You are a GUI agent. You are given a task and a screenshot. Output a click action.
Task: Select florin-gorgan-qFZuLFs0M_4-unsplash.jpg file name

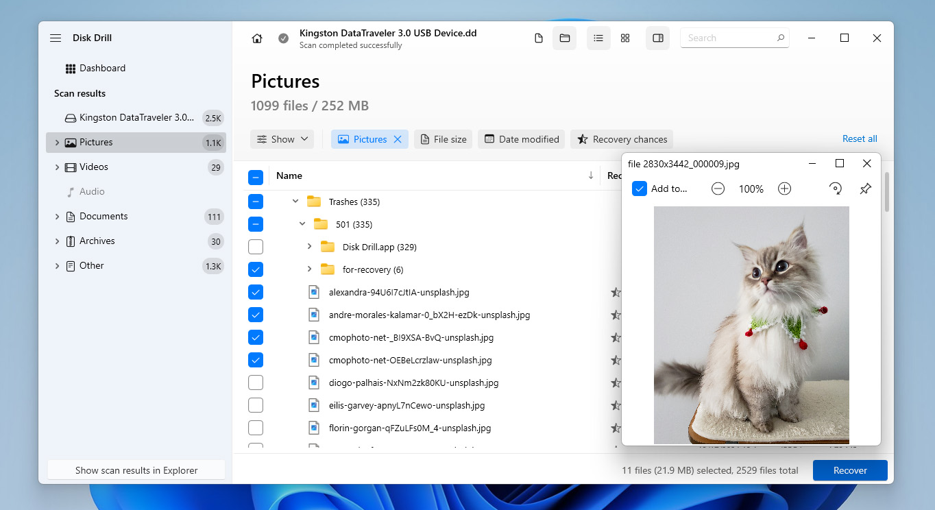pos(410,428)
